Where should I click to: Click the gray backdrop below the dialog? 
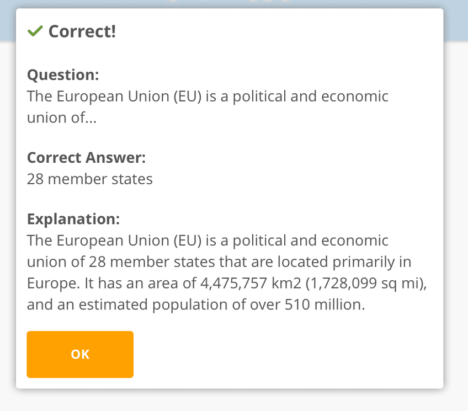pyautogui.click(x=234, y=402)
